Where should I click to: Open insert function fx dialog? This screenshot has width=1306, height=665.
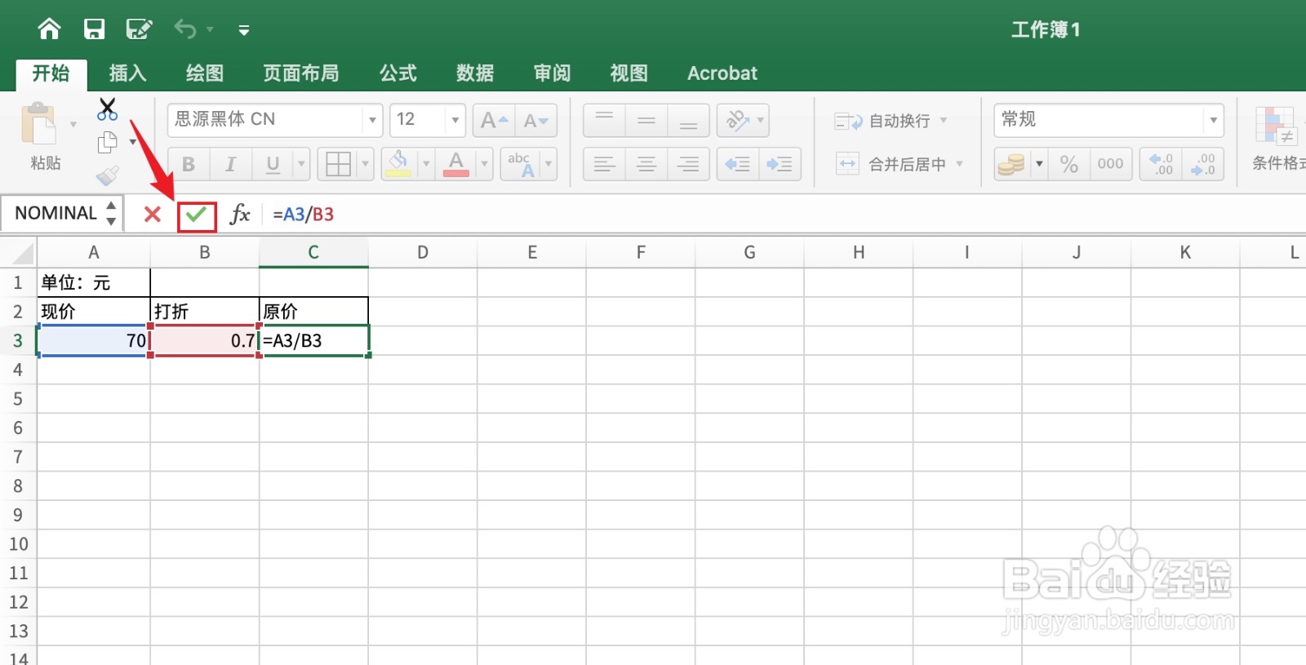(x=239, y=215)
